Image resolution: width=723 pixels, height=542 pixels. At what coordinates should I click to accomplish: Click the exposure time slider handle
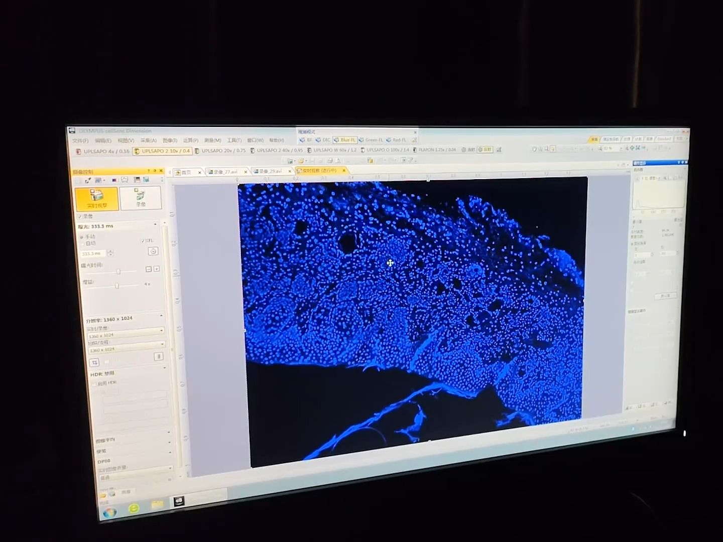click(118, 272)
